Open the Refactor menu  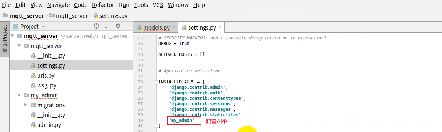(103, 5)
